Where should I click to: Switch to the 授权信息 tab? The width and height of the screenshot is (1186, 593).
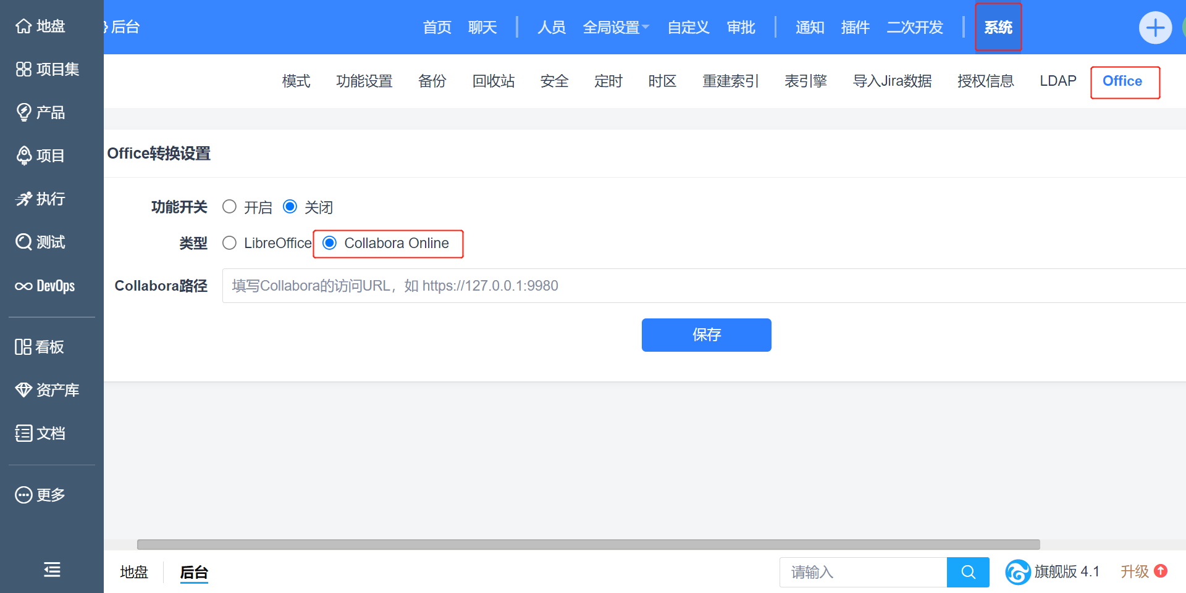986,81
